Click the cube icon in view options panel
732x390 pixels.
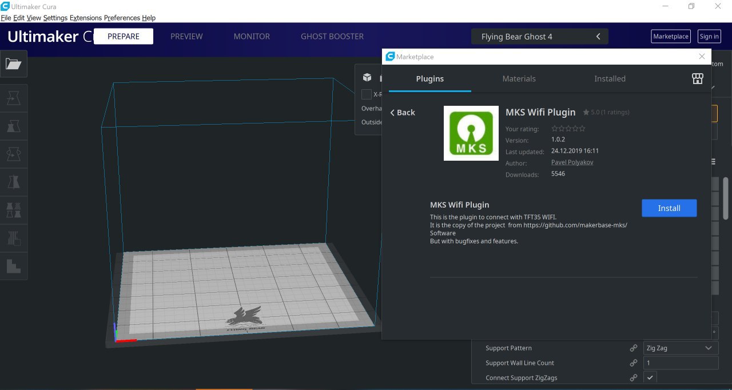(x=367, y=78)
